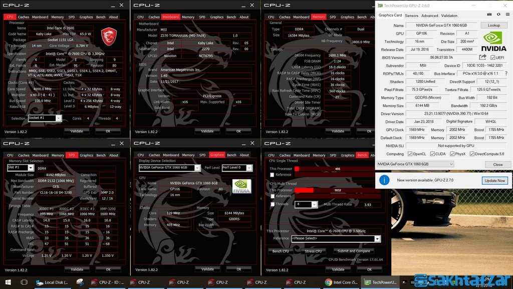Click the Lookup button in GPU-Z
This screenshot has height=289, width=513.
click(493, 25)
